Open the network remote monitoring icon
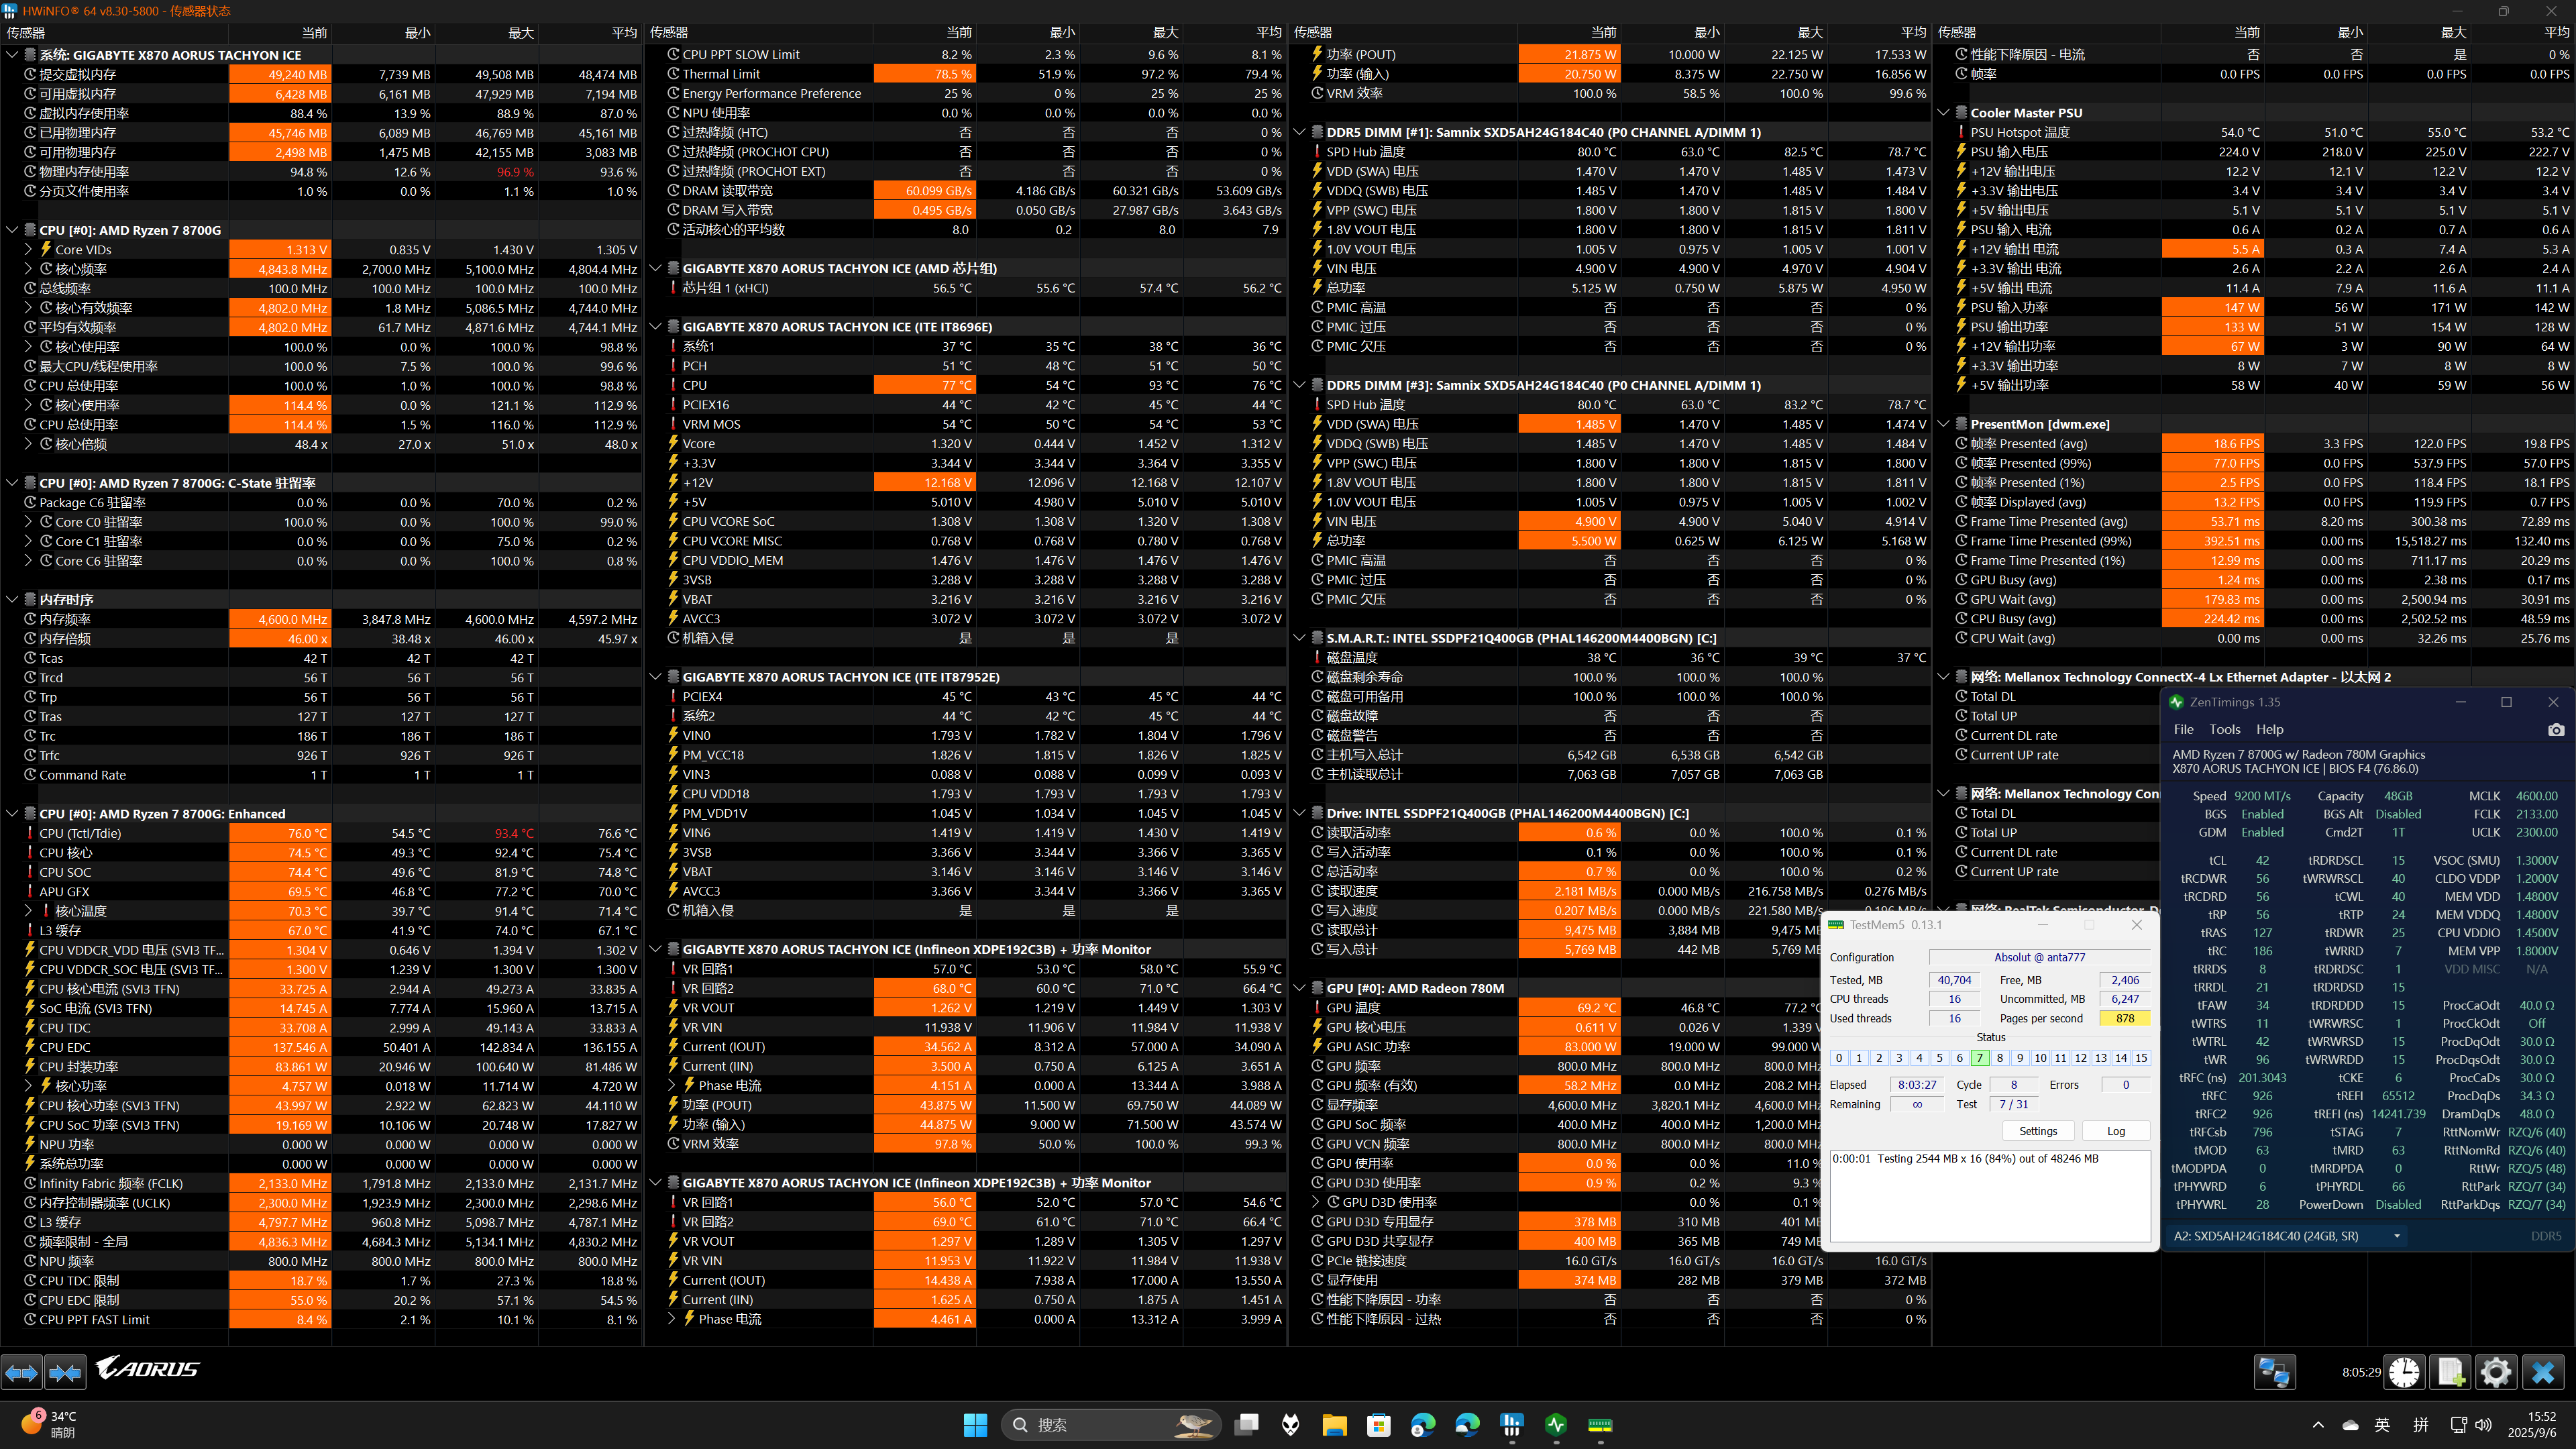2576x1449 pixels. [x=2274, y=1372]
